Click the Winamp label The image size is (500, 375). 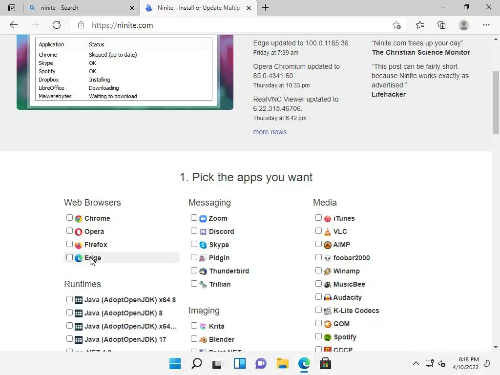point(346,271)
